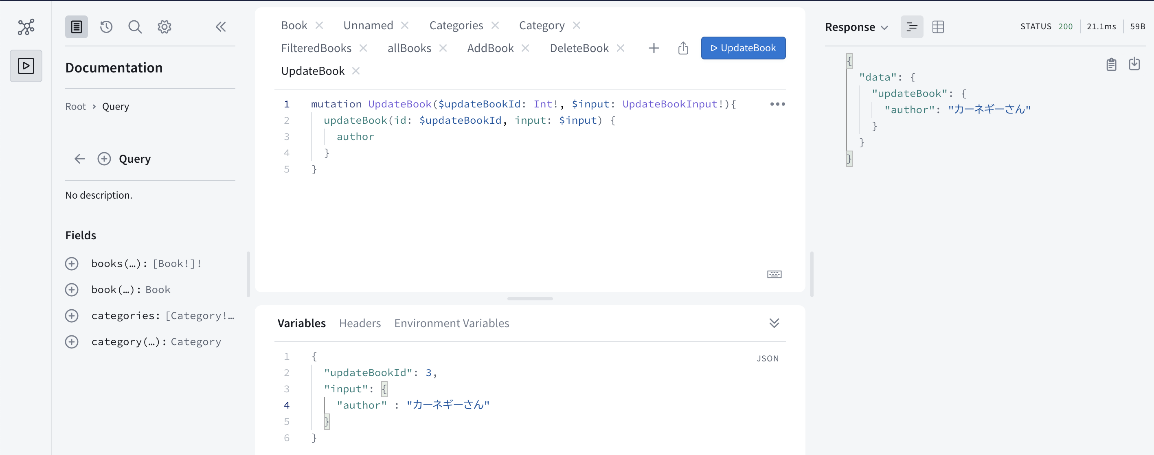
Task: Click the documentation panel resize handle
Action: (x=248, y=274)
